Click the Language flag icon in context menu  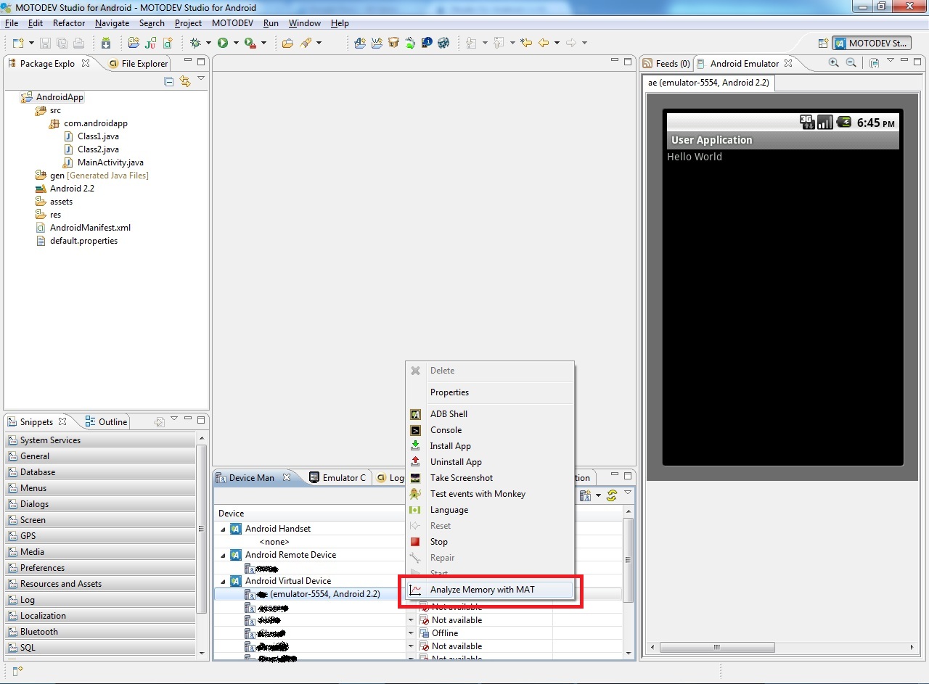coord(415,510)
